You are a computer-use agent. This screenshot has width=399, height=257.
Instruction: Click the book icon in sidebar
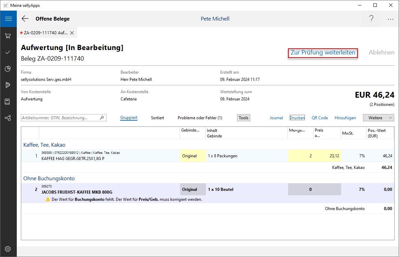click(x=8, y=101)
